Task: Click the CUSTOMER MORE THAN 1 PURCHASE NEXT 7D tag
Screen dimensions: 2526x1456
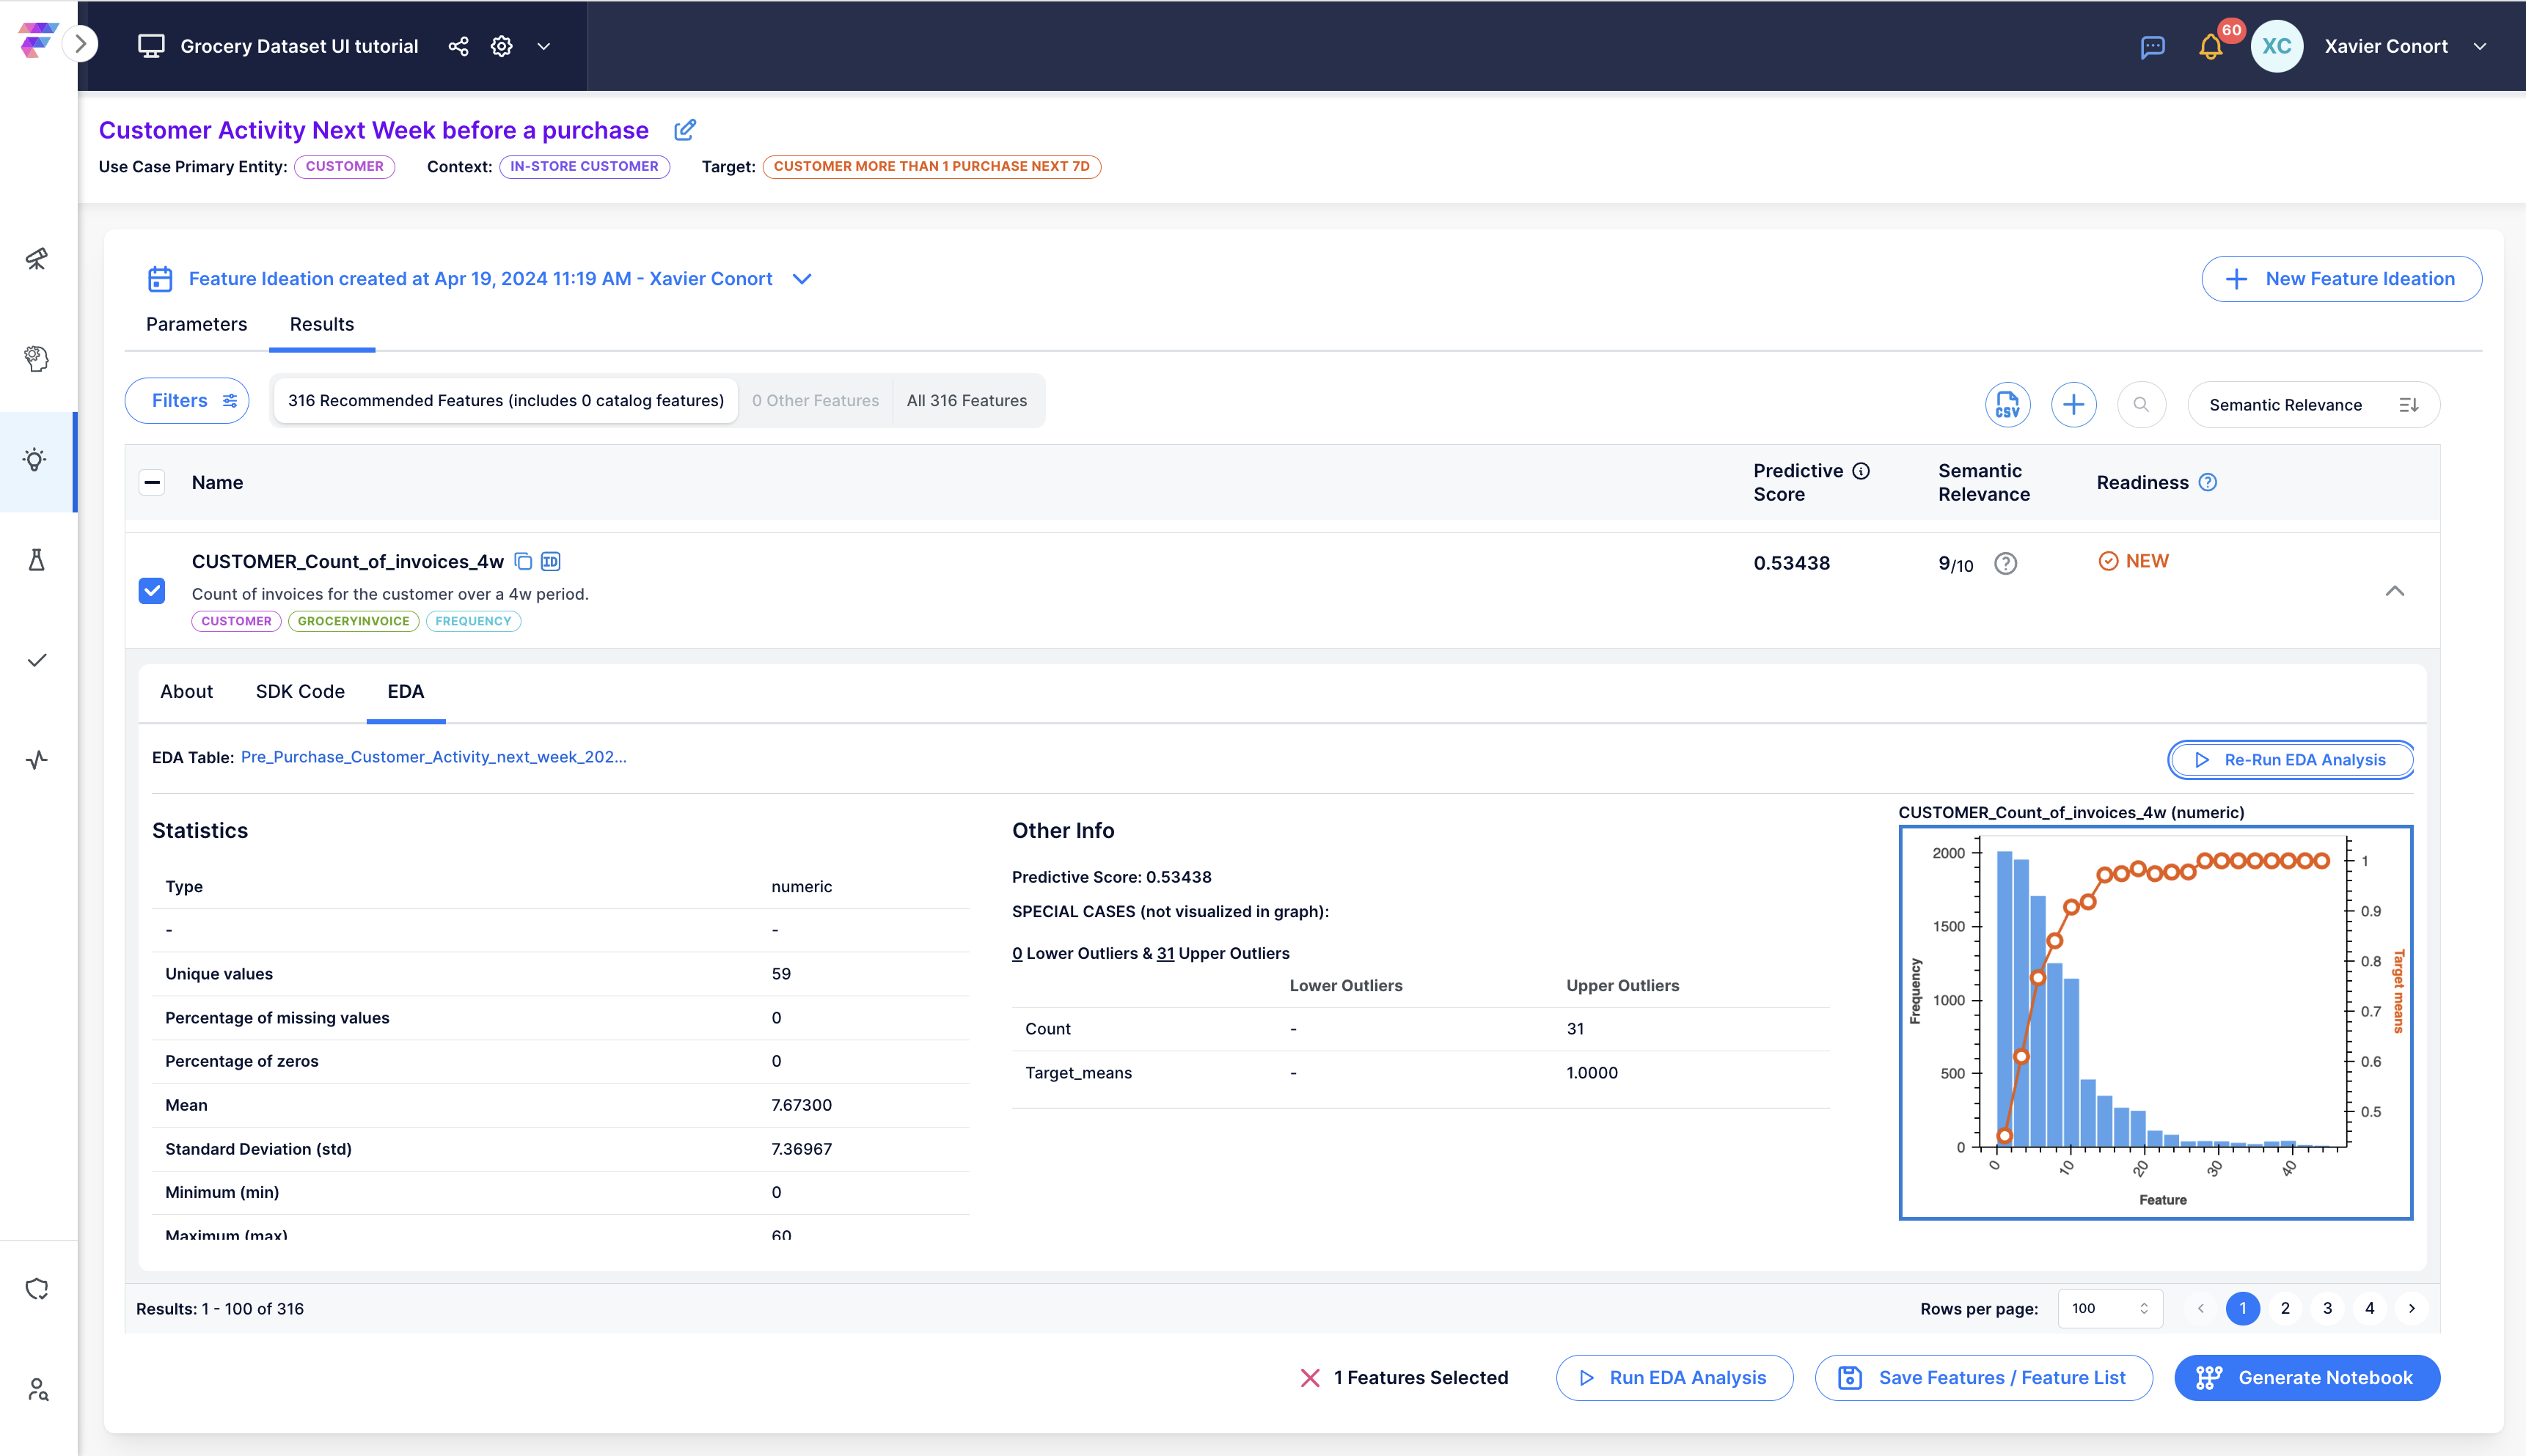Action: tap(931, 166)
